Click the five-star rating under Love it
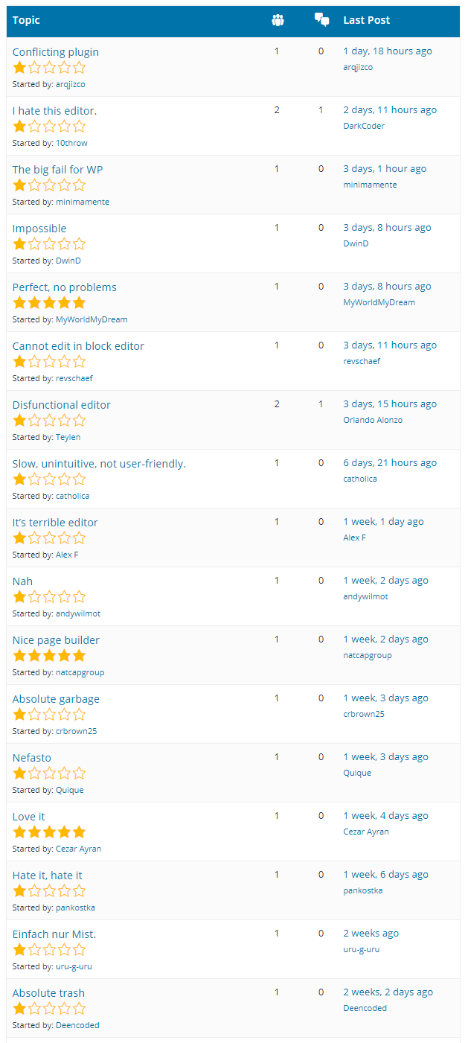Viewport: 468px width, 1043px height. coord(49,832)
